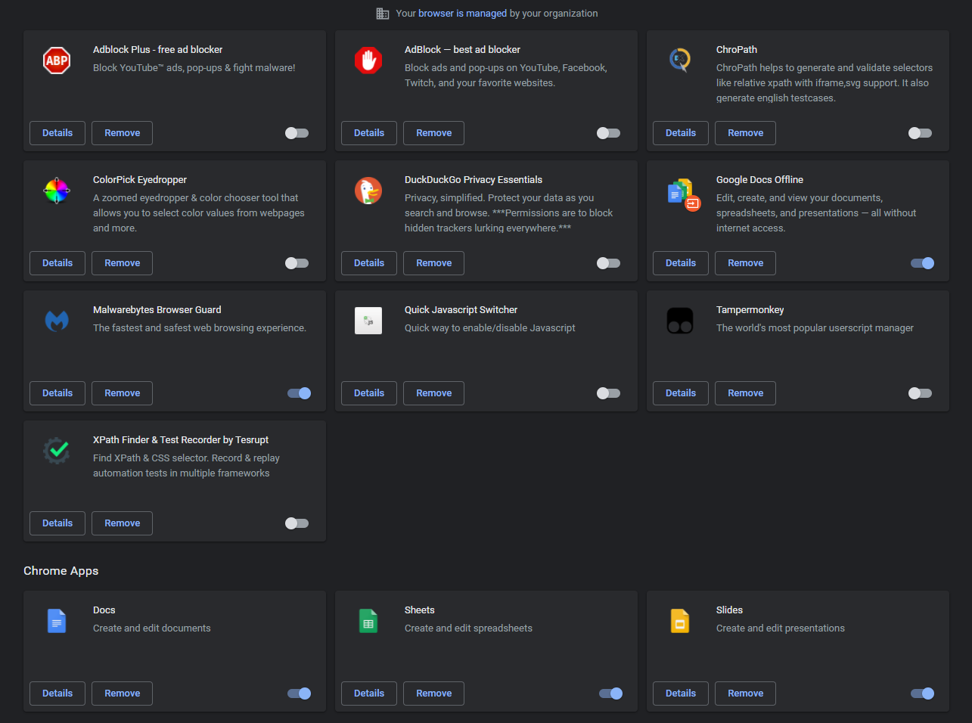972x723 pixels.
Task: Click the Docs app icon
Action: (x=57, y=621)
